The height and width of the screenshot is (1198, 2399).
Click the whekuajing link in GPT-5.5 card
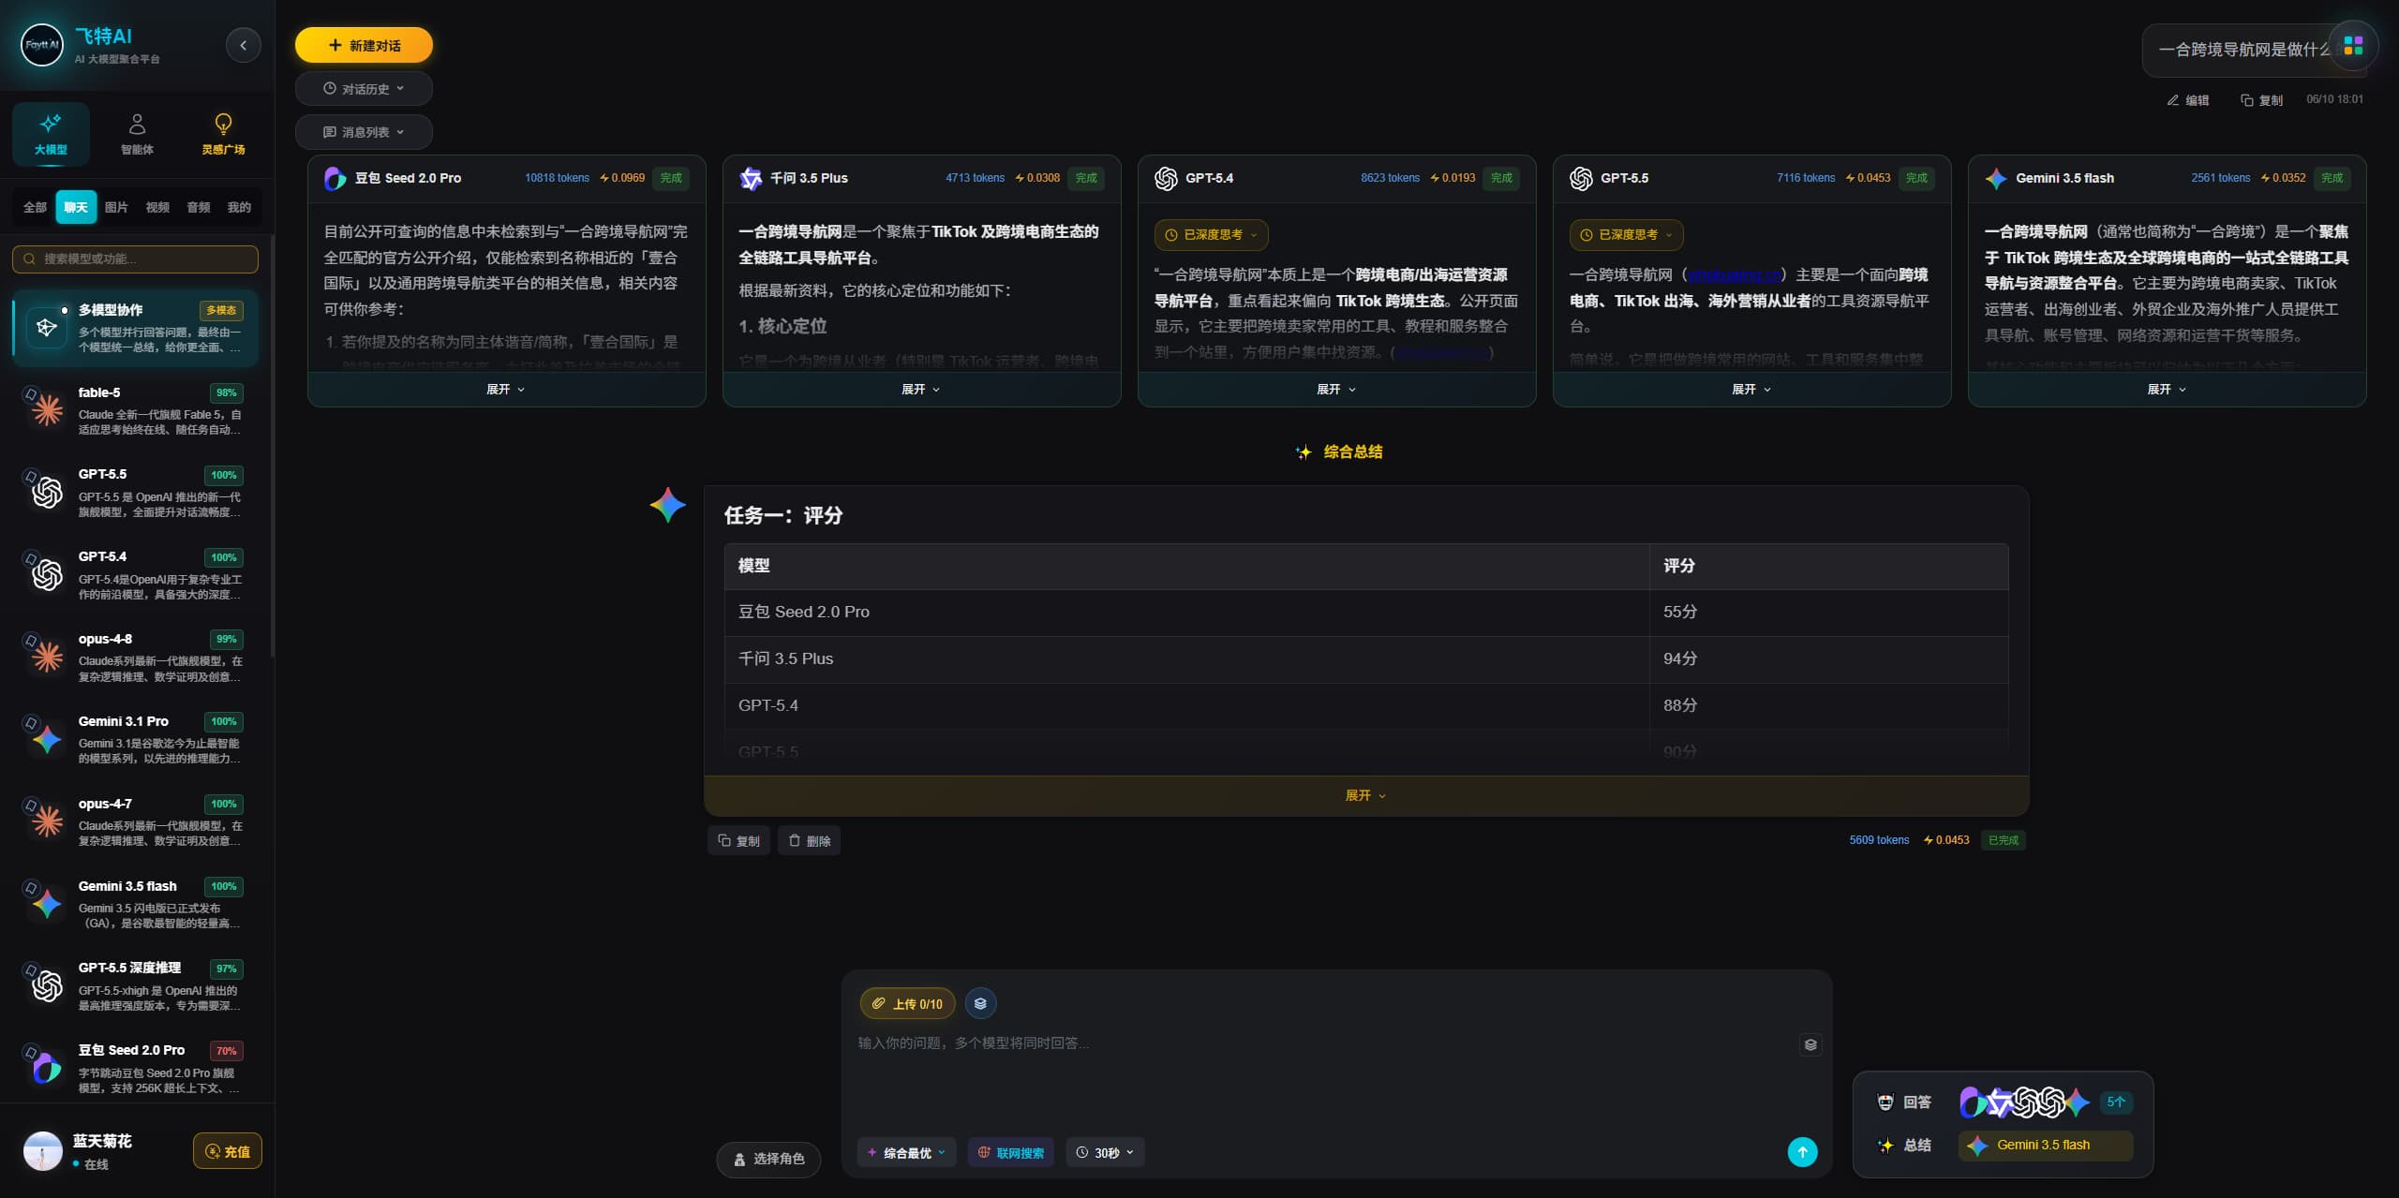tap(1735, 274)
